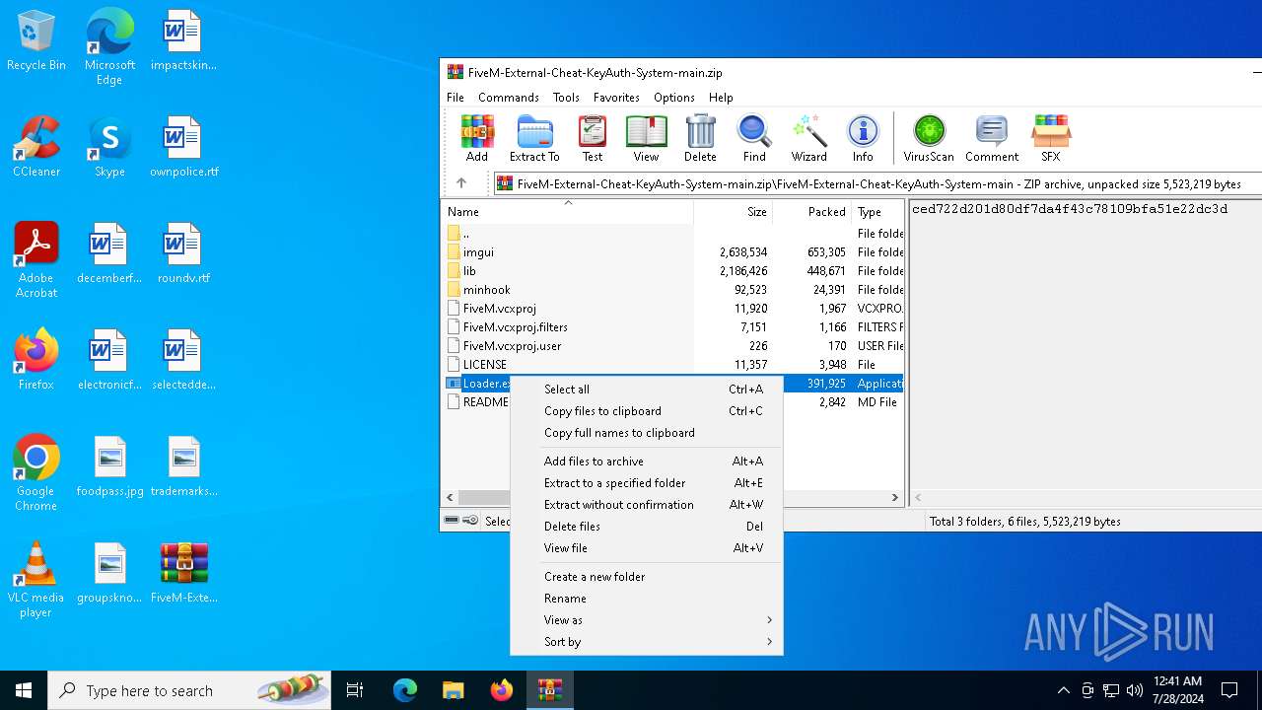The image size is (1262, 710).
Task: Open the Tools menu
Action: [566, 98]
